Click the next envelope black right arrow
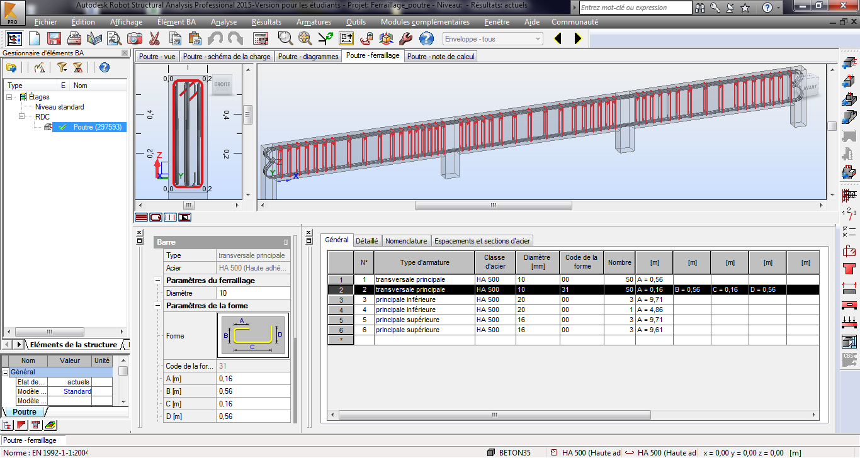This screenshot has height=458, width=860. 577,39
